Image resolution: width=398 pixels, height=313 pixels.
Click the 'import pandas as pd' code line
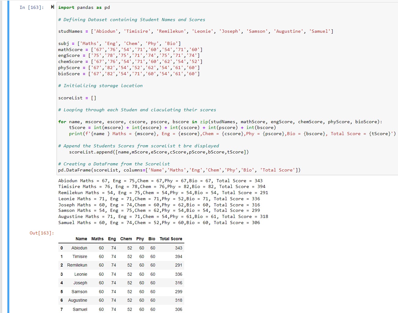pyautogui.click(x=84, y=7)
